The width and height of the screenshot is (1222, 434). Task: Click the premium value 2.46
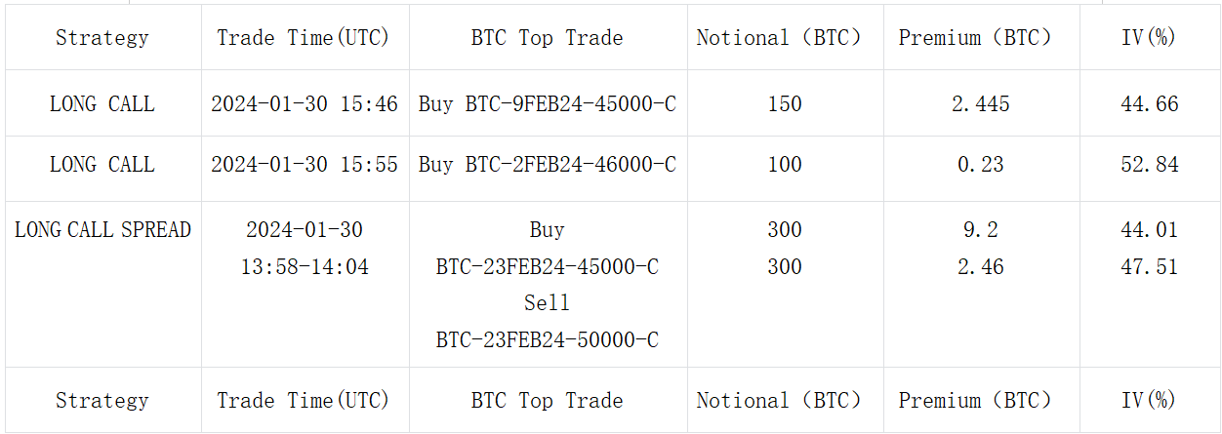pos(981,267)
